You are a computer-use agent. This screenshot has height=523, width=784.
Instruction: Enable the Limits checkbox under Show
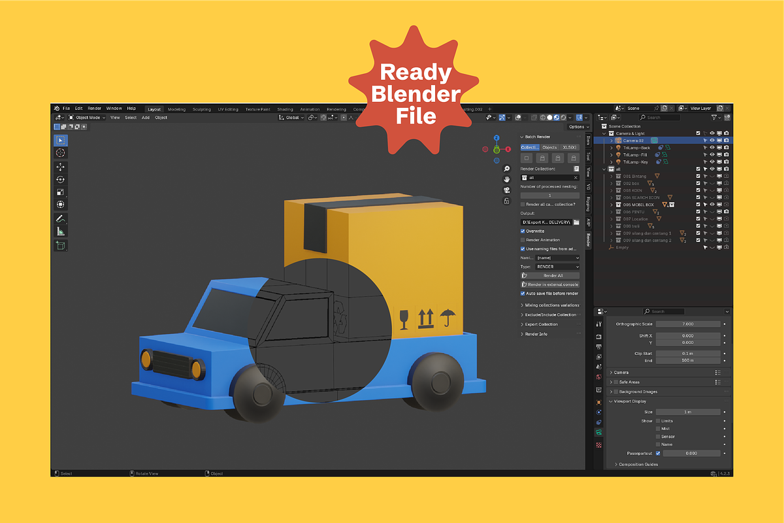658,421
